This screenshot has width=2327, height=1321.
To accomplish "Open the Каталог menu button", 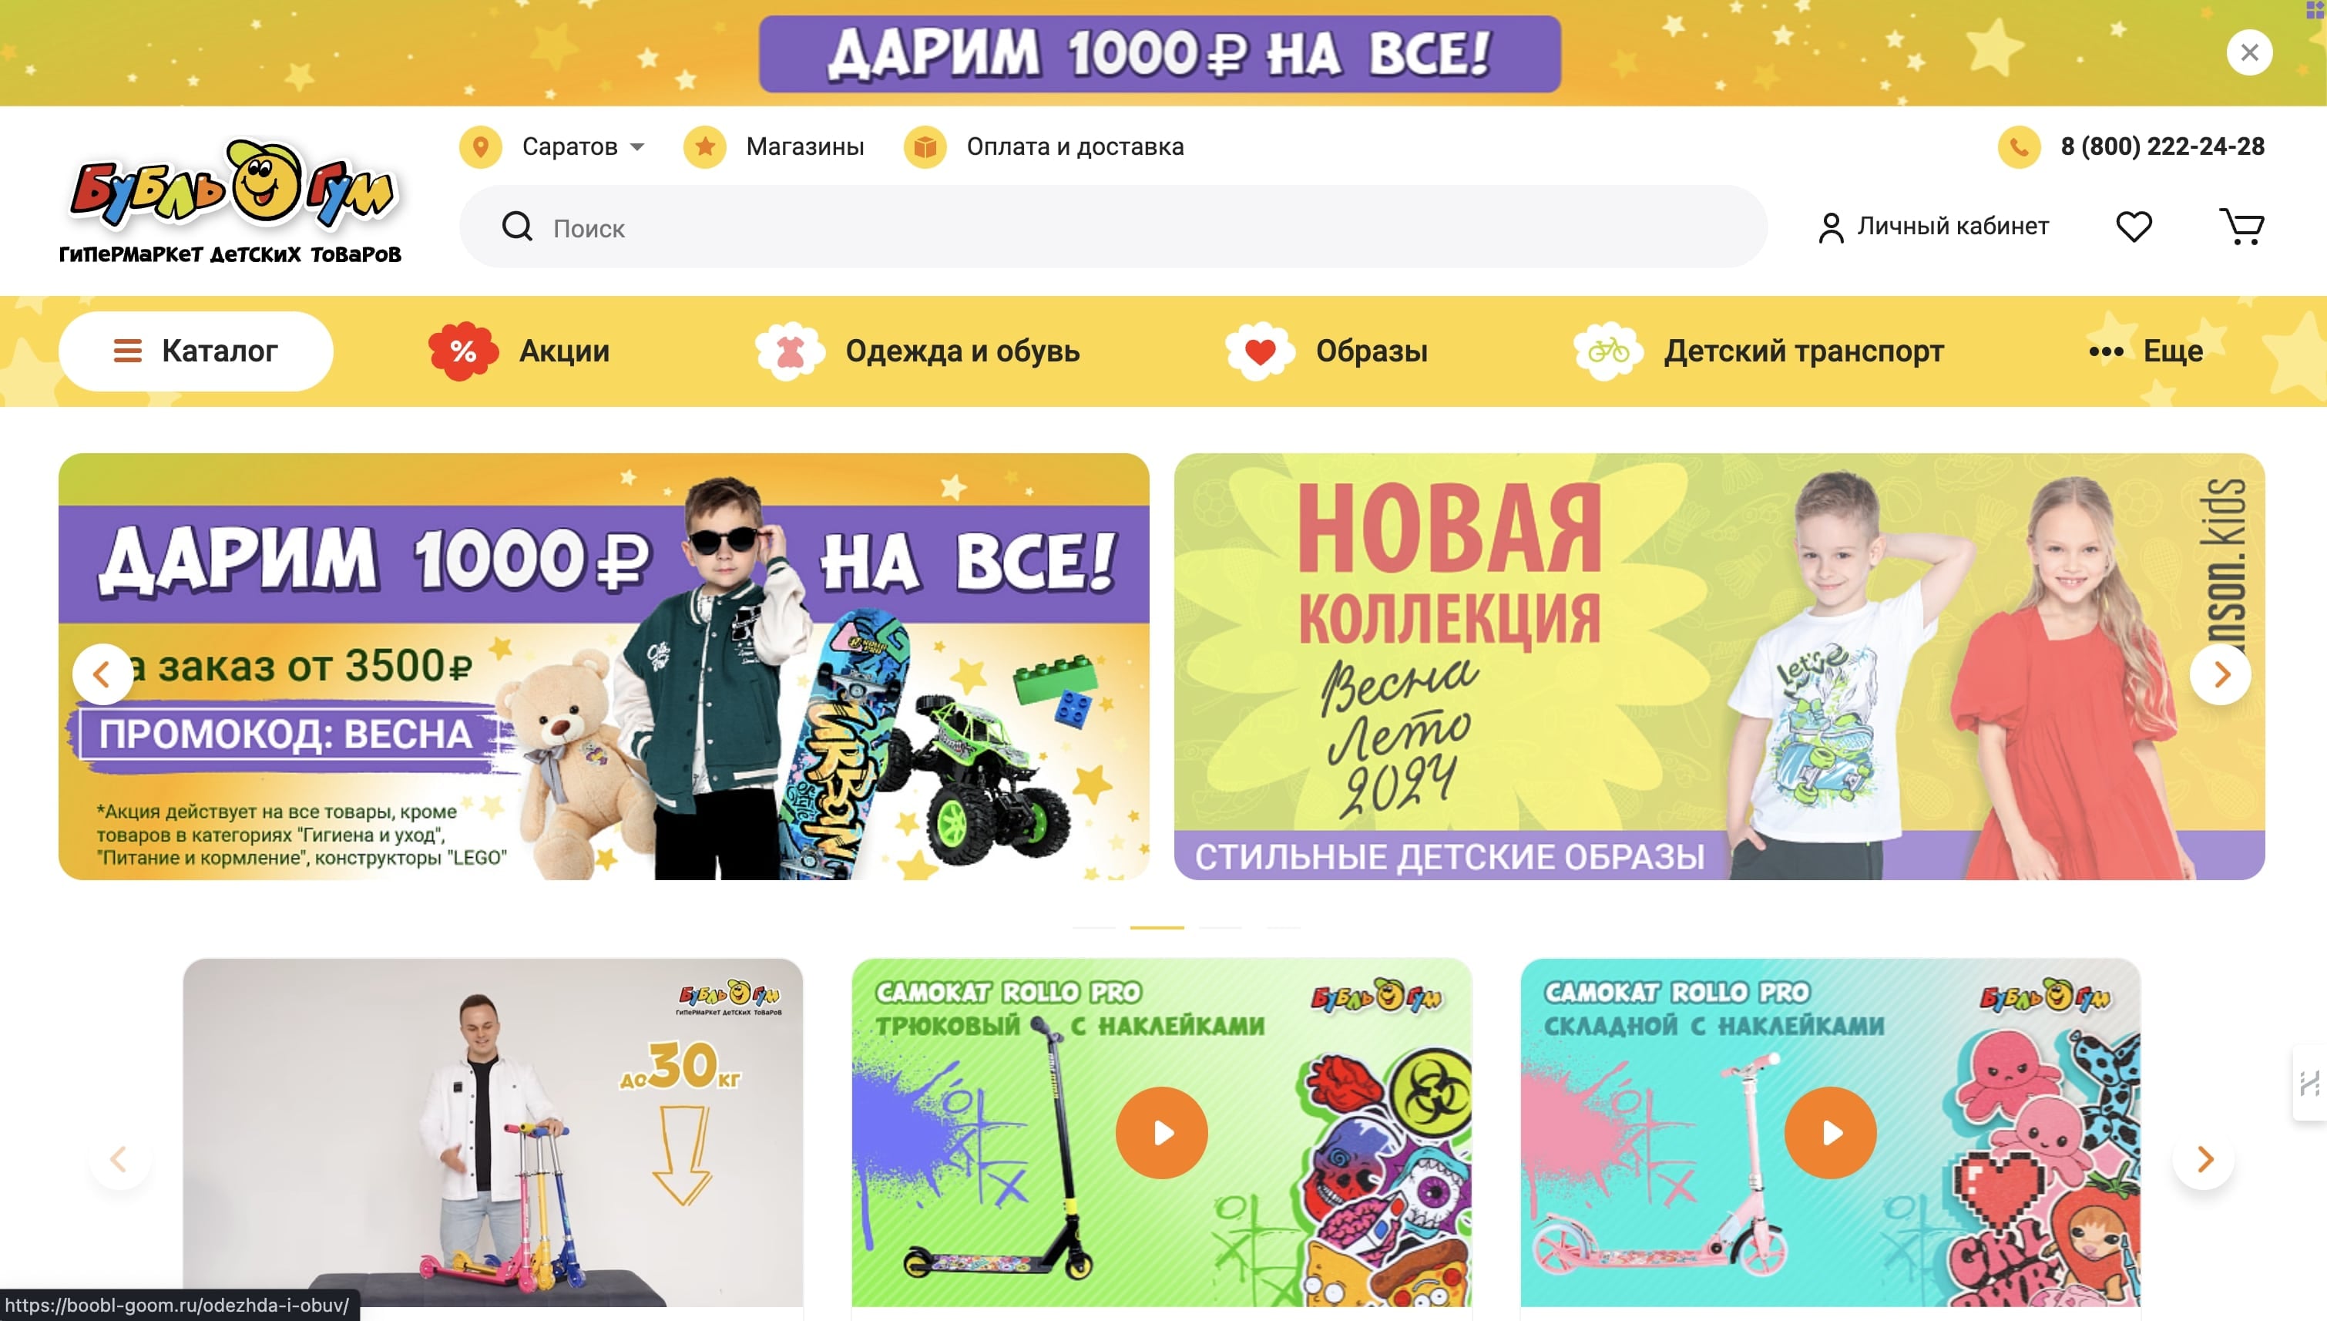I will click(x=196, y=351).
